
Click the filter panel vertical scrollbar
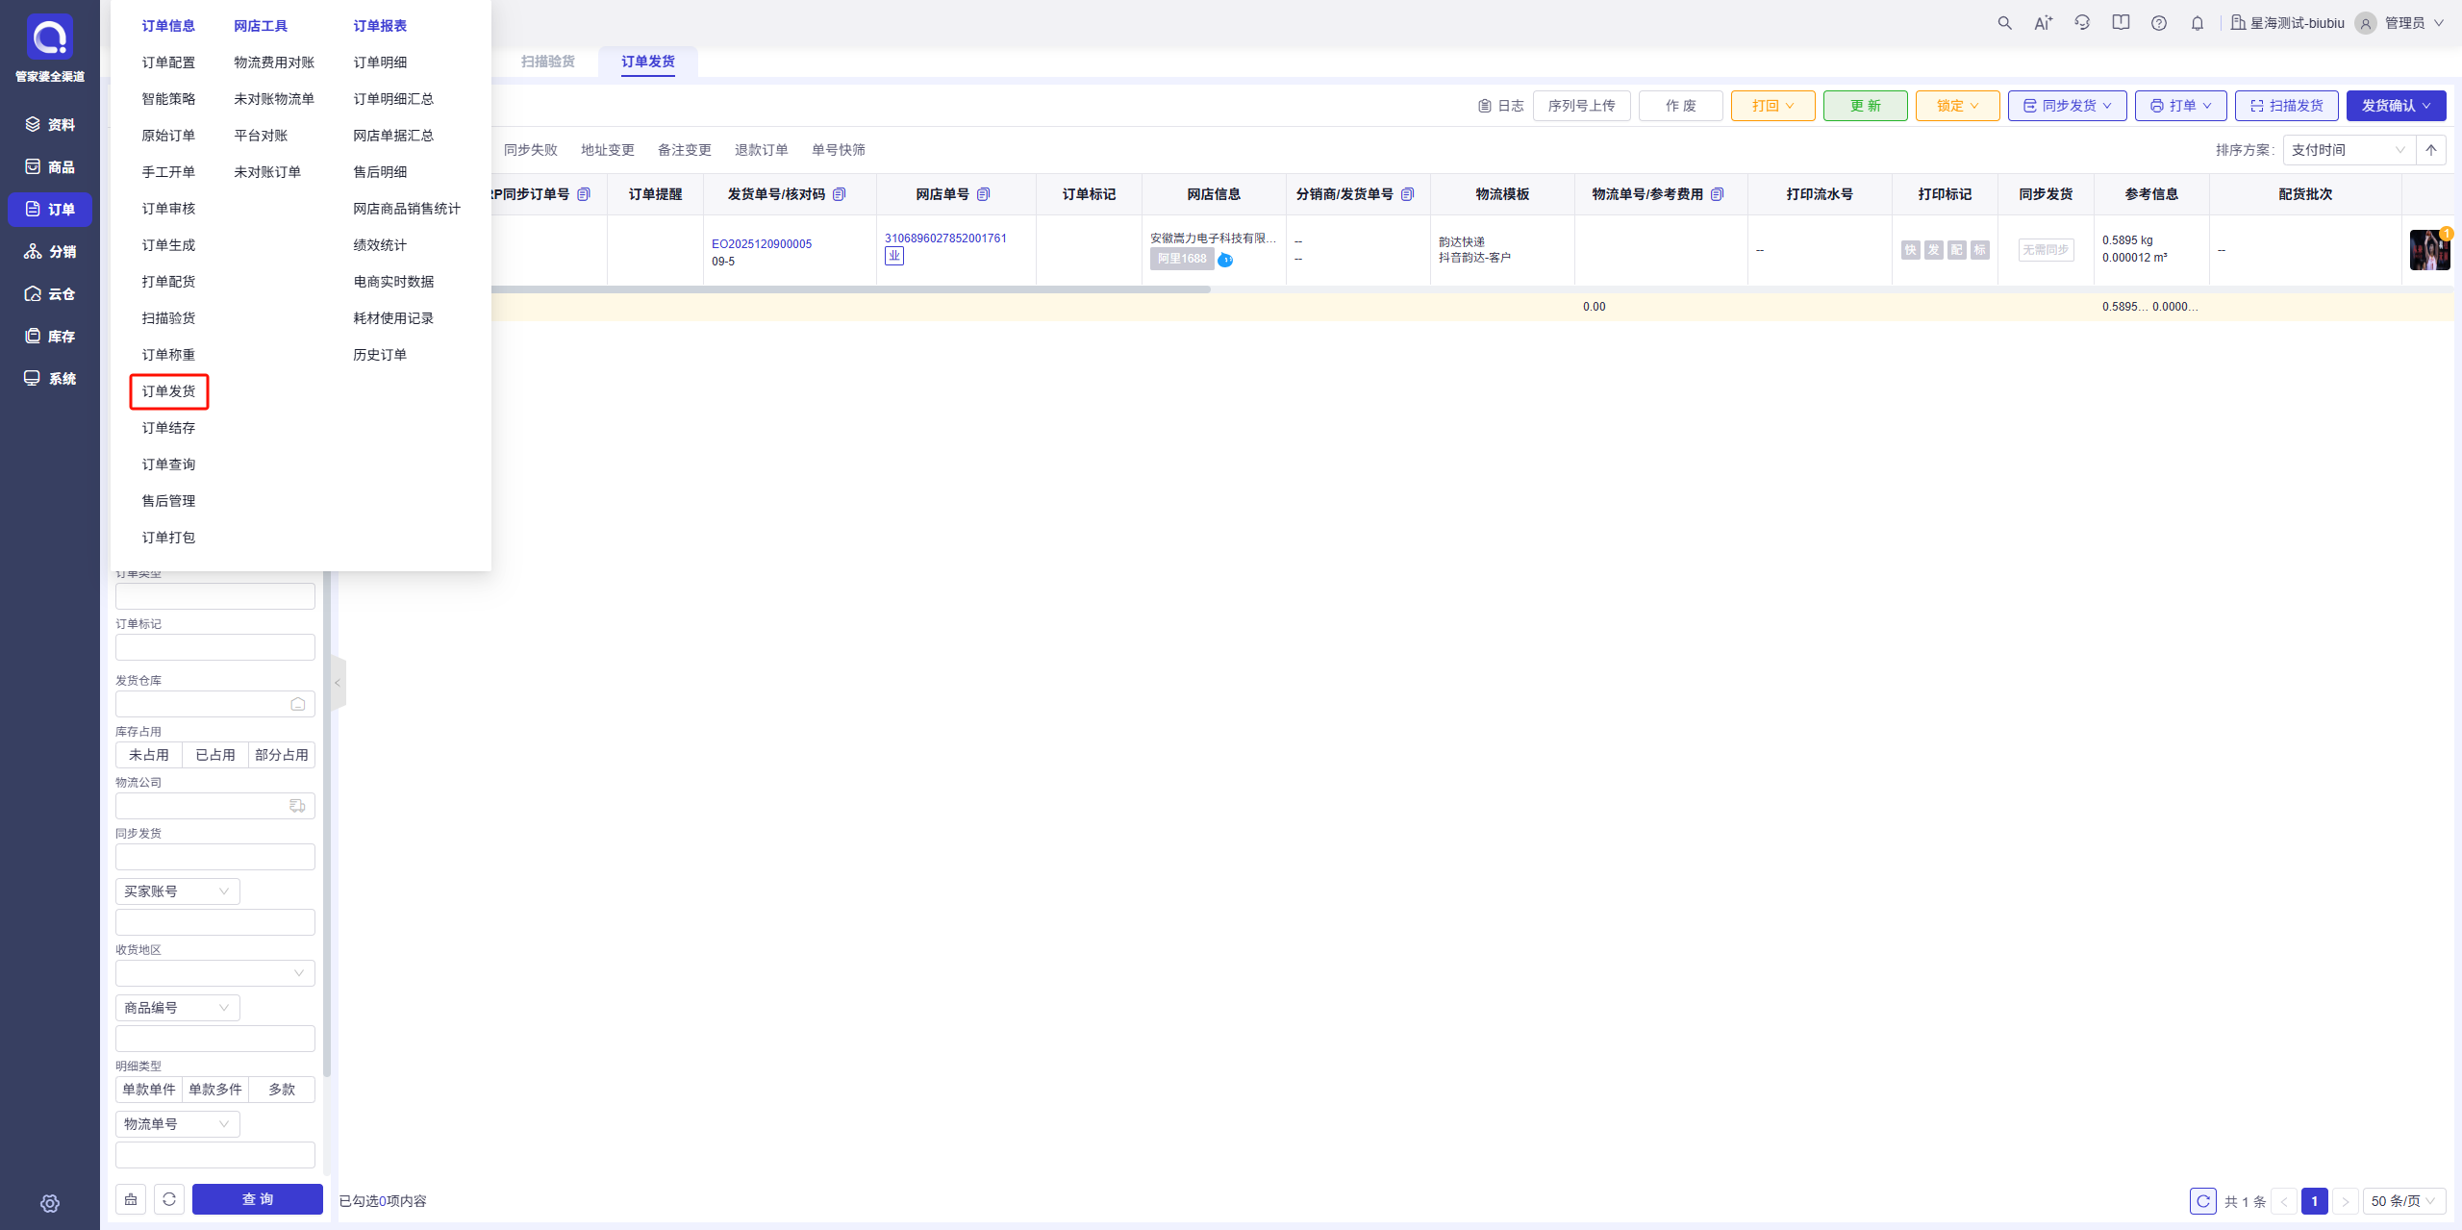click(327, 823)
